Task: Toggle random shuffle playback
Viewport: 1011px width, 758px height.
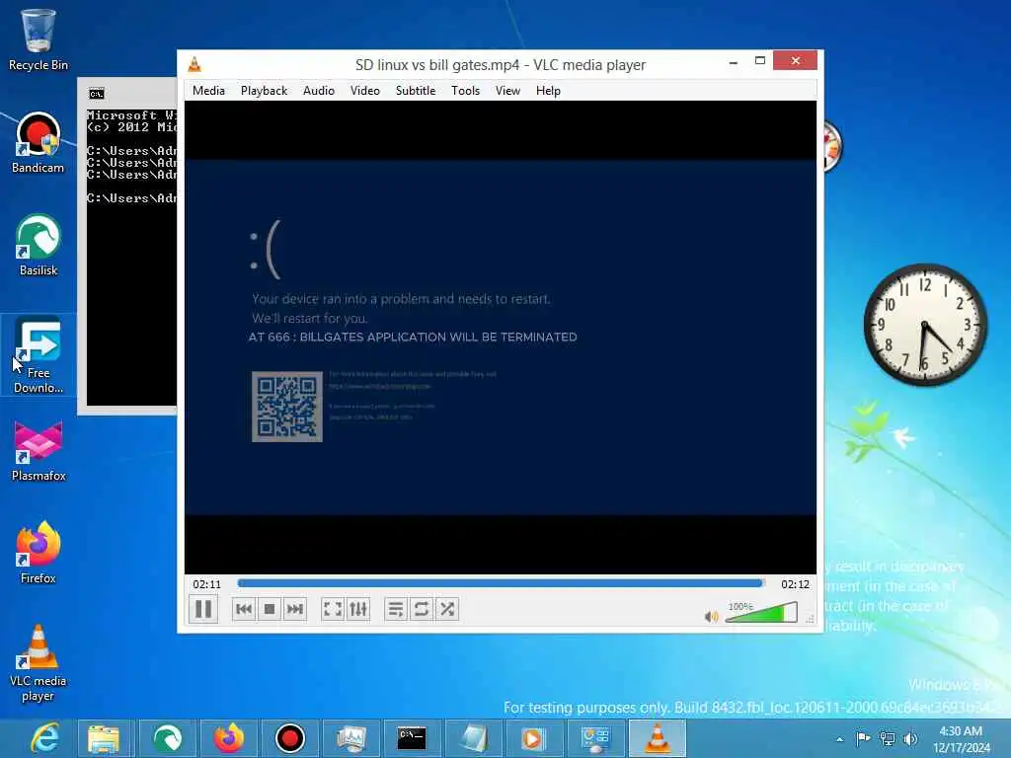Action: pyautogui.click(x=447, y=609)
